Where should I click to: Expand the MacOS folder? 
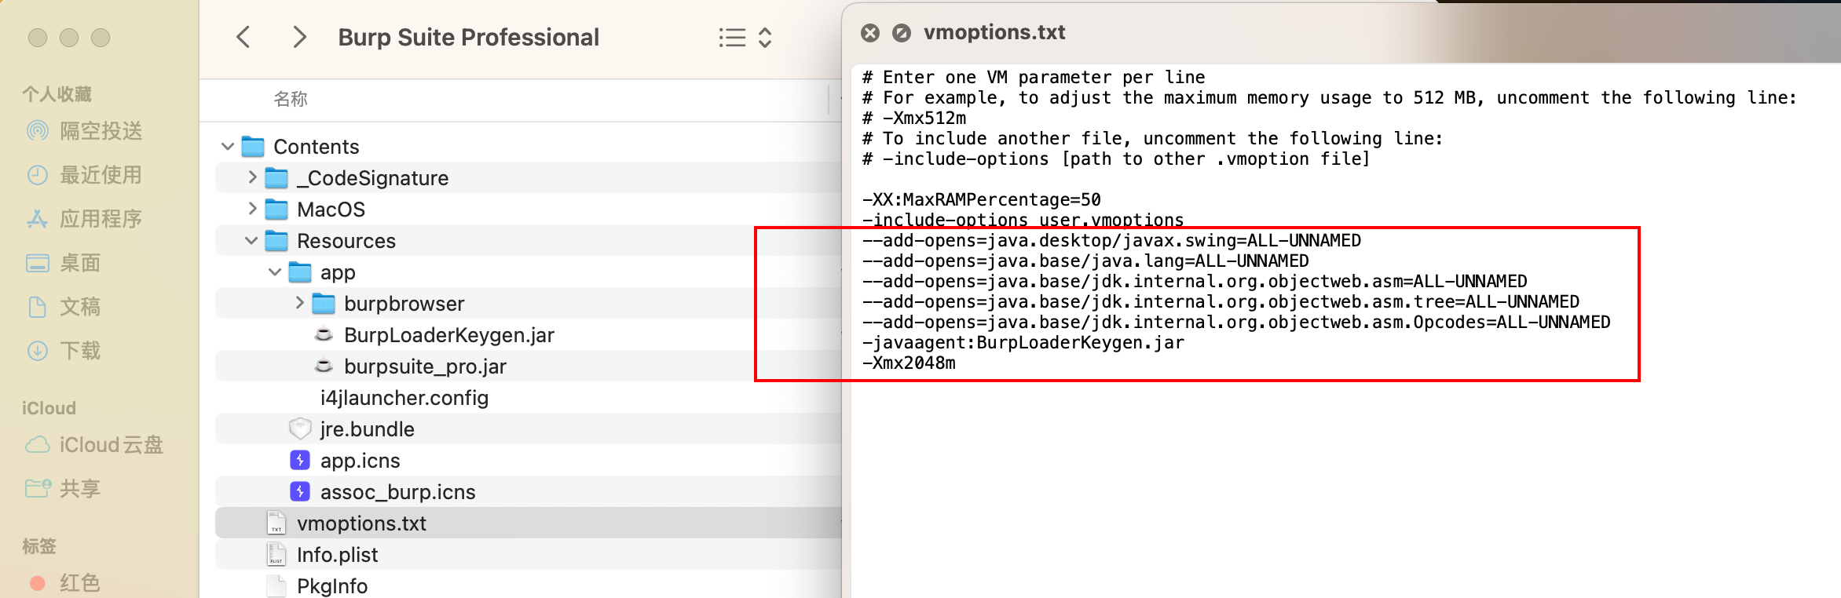click(252, 209)
